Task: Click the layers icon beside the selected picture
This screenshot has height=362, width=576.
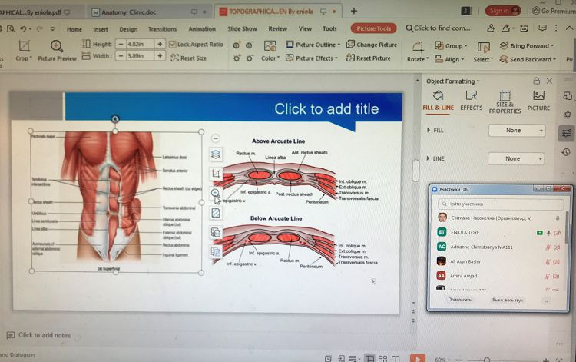Action: pyautogui.click(x=216, y=154)
